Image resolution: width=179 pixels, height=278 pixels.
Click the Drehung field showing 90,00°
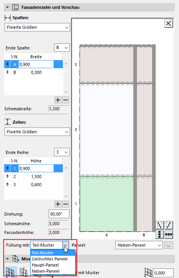pos(59,214)
